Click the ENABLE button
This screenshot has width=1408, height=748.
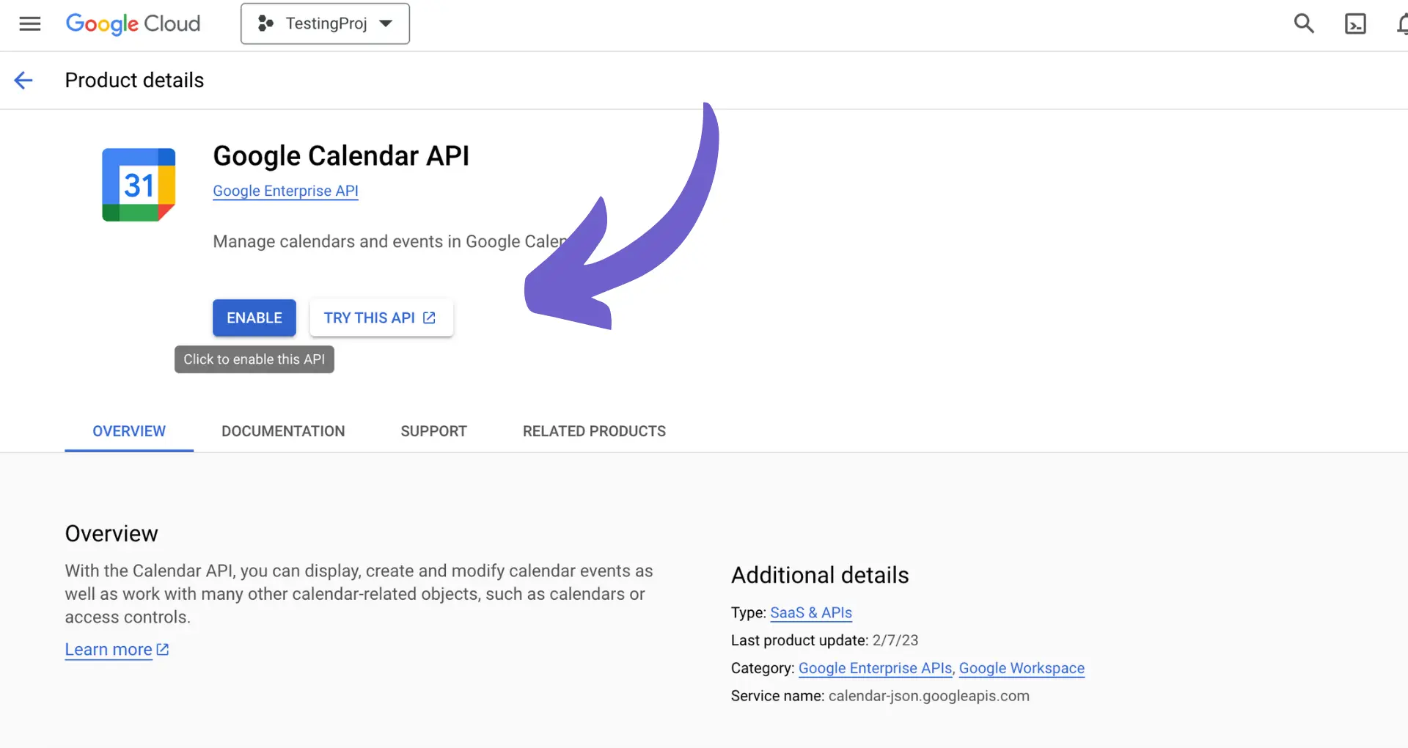(254, 318)
